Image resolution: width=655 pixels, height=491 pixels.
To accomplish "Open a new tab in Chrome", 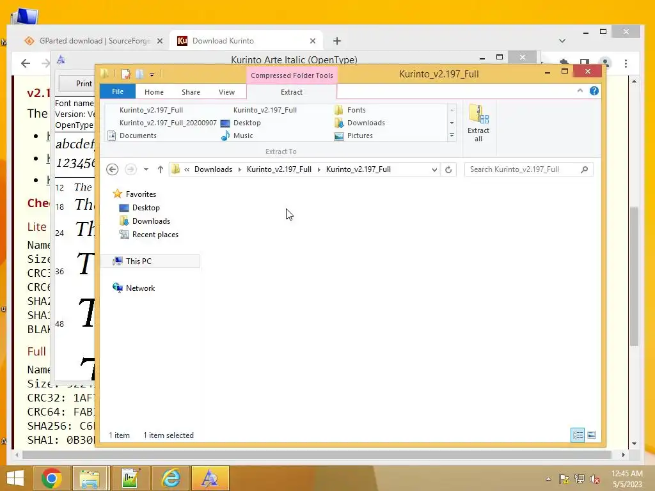I will [x=337, y=41].
